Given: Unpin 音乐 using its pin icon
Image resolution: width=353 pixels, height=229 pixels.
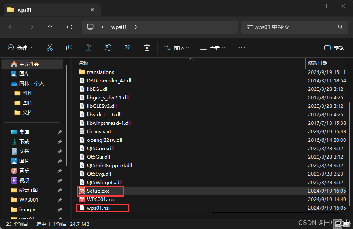Looking at the screenshot, I should (60, 171).
